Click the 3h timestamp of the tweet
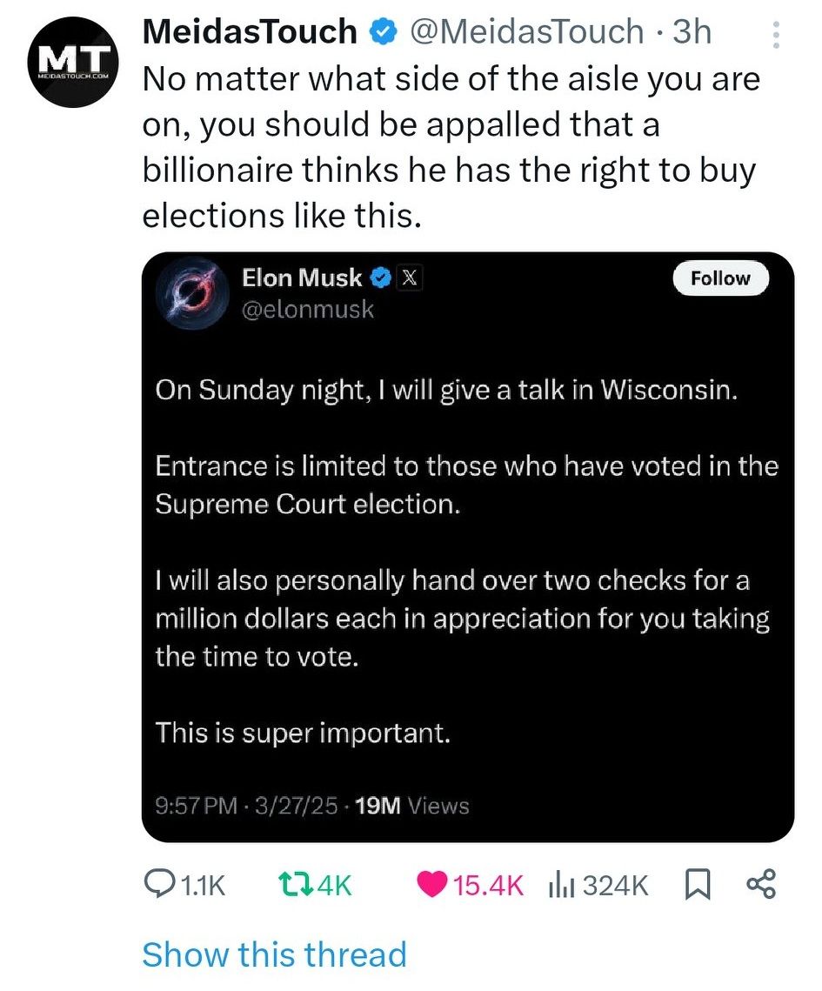Image resolution: width=822 pixels, height=991 pixels. [x=692, y=32]
